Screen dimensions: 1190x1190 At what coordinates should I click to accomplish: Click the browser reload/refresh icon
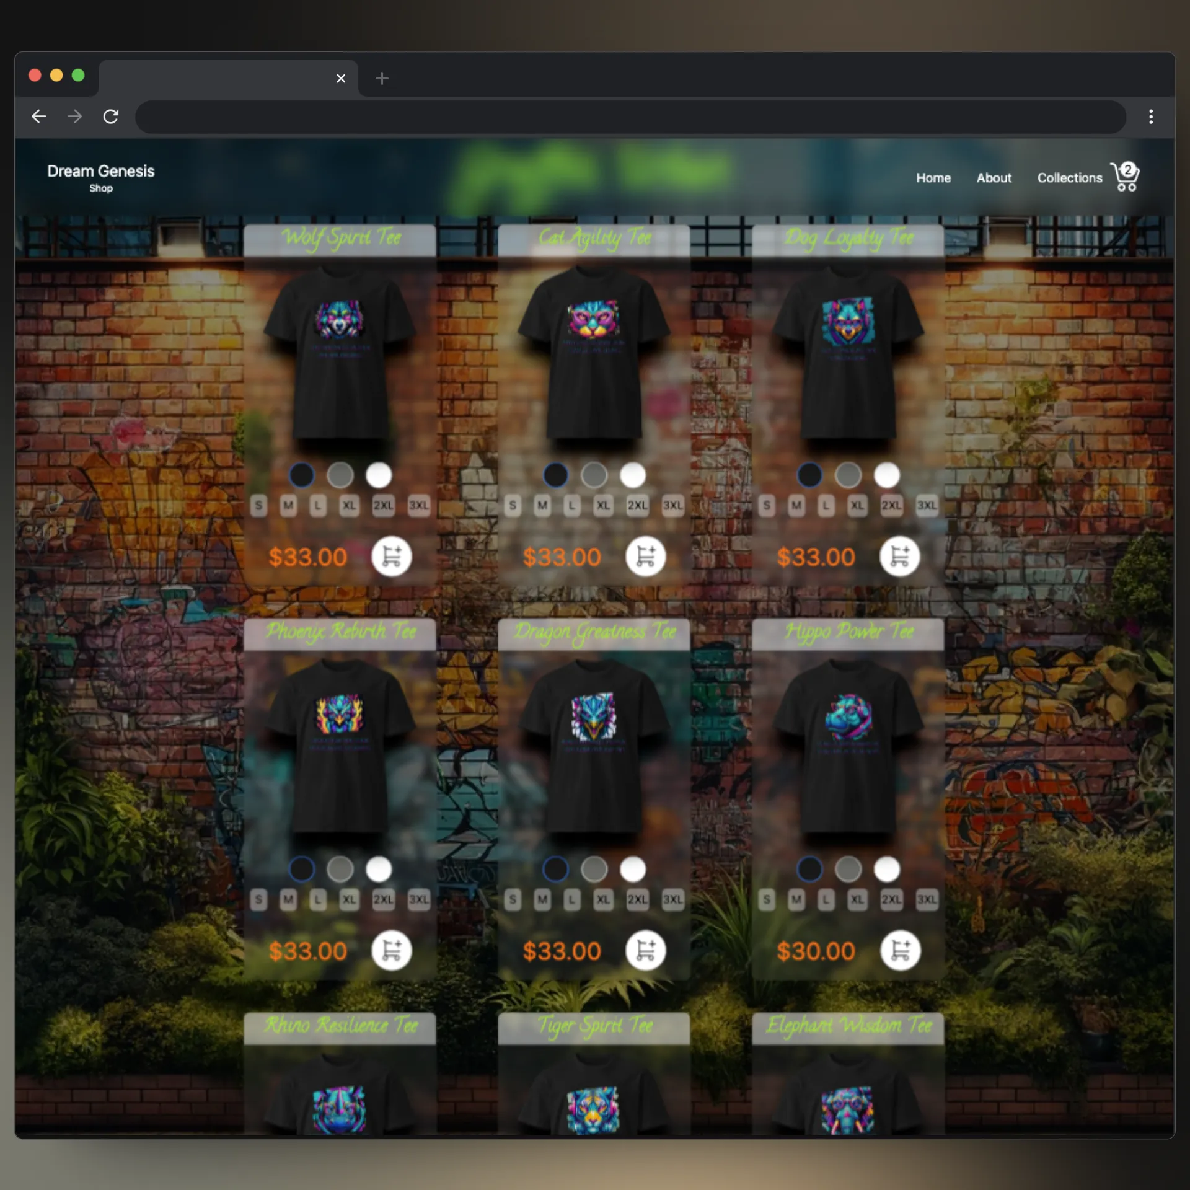coord(112,117)
